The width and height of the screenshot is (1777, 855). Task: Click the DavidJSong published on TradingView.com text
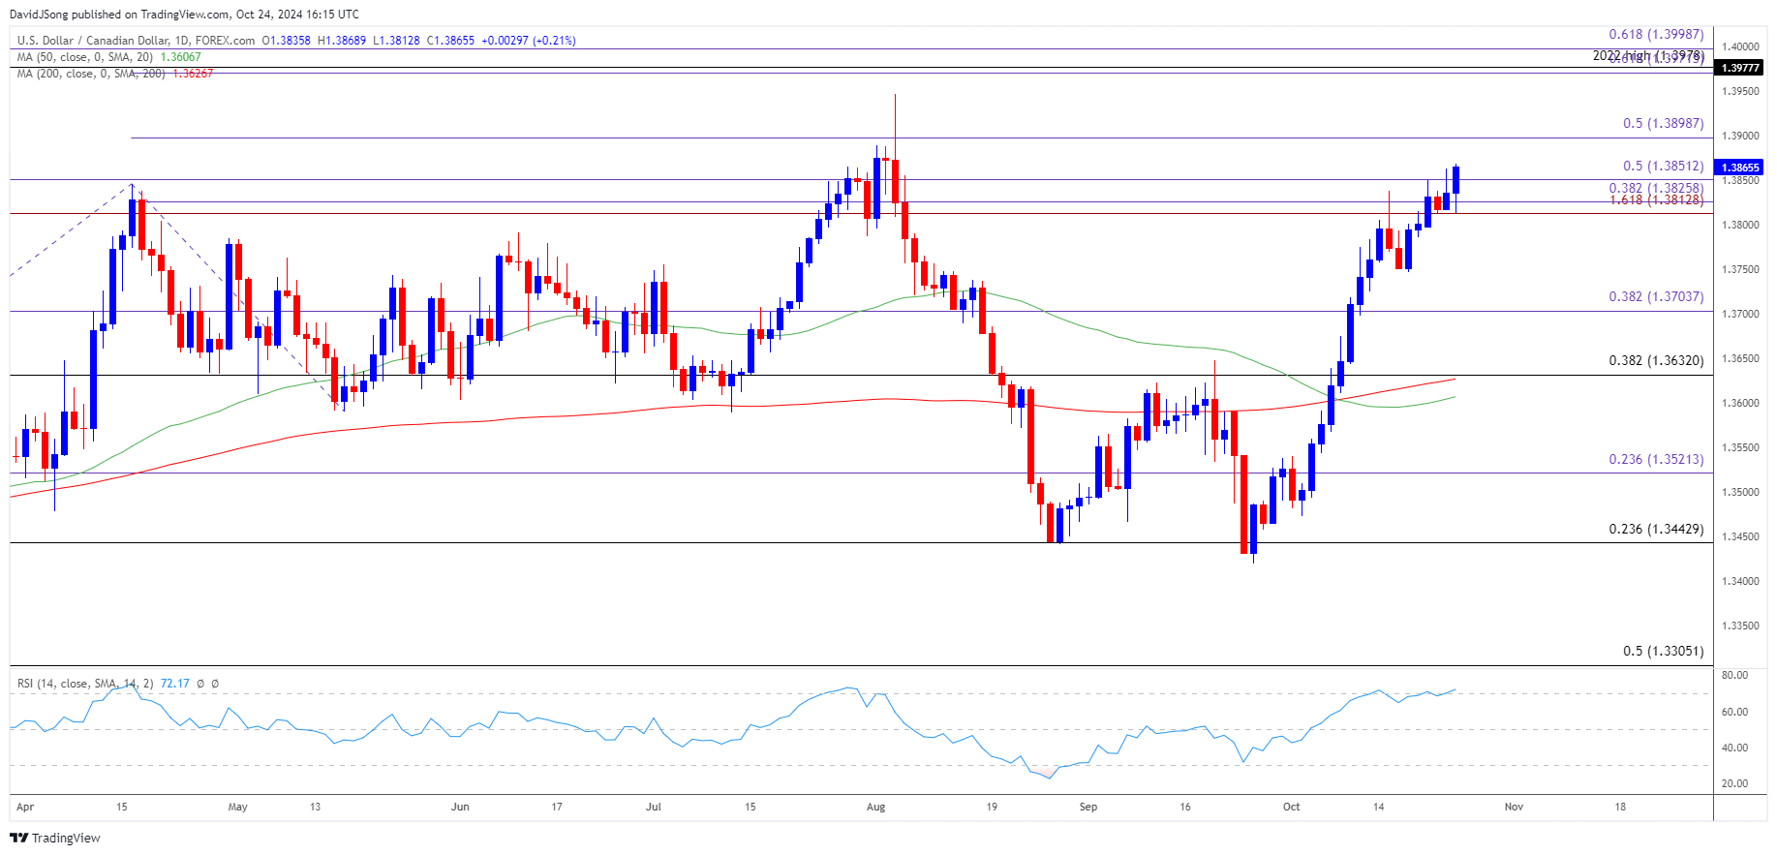184,14
